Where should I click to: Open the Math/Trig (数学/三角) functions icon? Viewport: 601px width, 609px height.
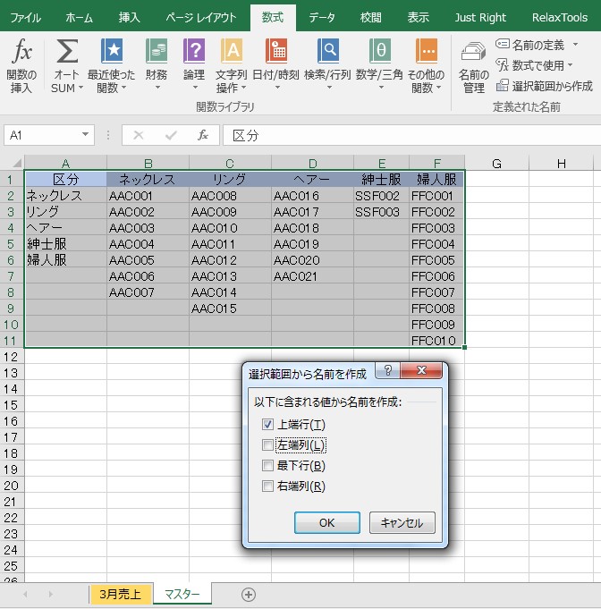click(379, 51)
